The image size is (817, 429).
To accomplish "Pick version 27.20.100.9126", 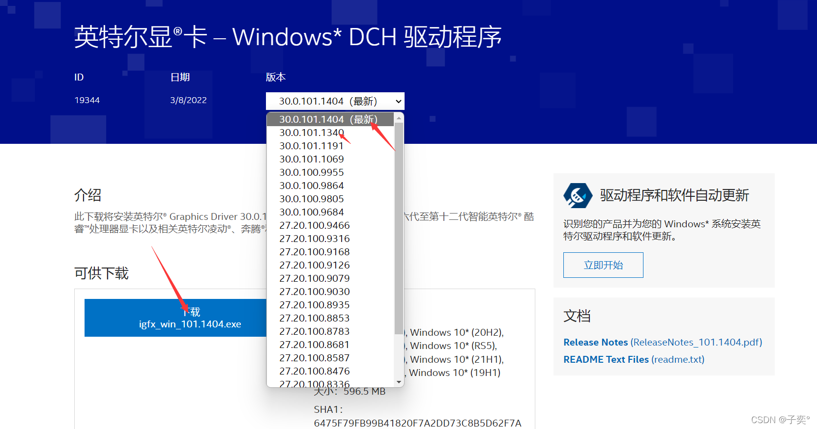I will pyautogui.click(x=330, y=265).
